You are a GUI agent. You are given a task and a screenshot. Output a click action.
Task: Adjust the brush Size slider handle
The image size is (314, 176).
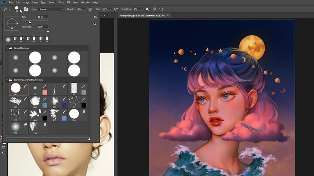click(29, 22)
